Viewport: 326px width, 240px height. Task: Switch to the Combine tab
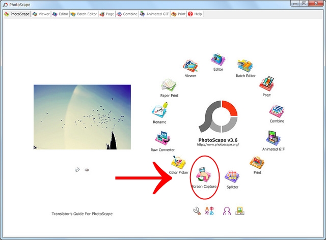coord(127,14)
